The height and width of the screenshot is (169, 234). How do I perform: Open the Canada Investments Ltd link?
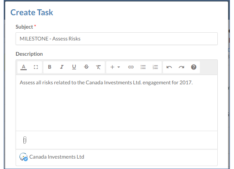click(x=57, y=157)
